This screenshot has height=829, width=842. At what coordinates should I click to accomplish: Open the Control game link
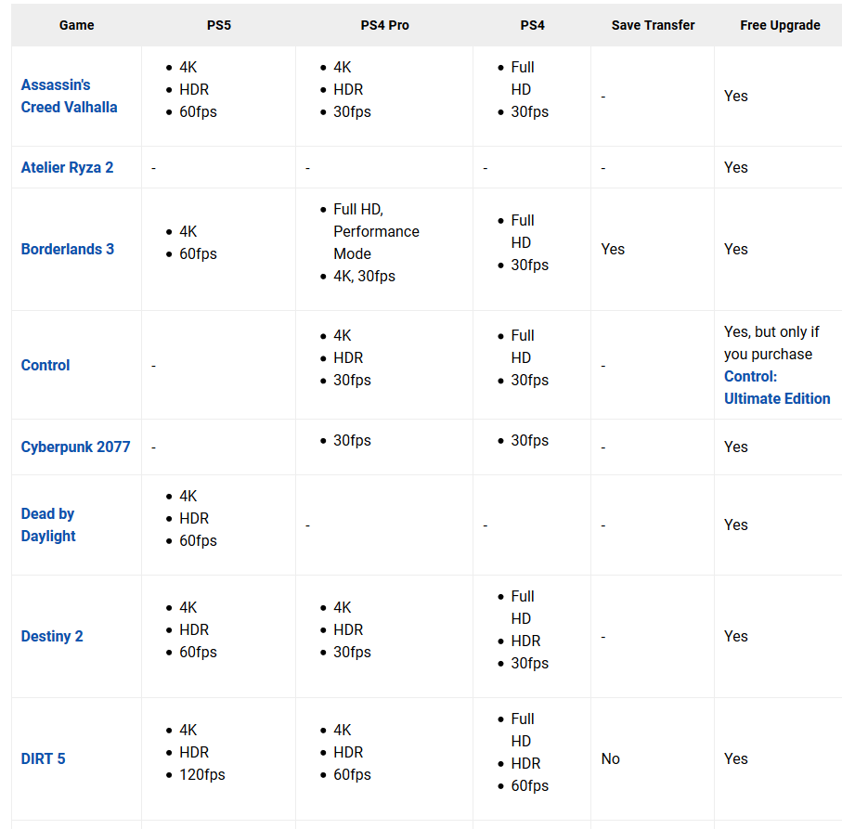pos(45,365)
